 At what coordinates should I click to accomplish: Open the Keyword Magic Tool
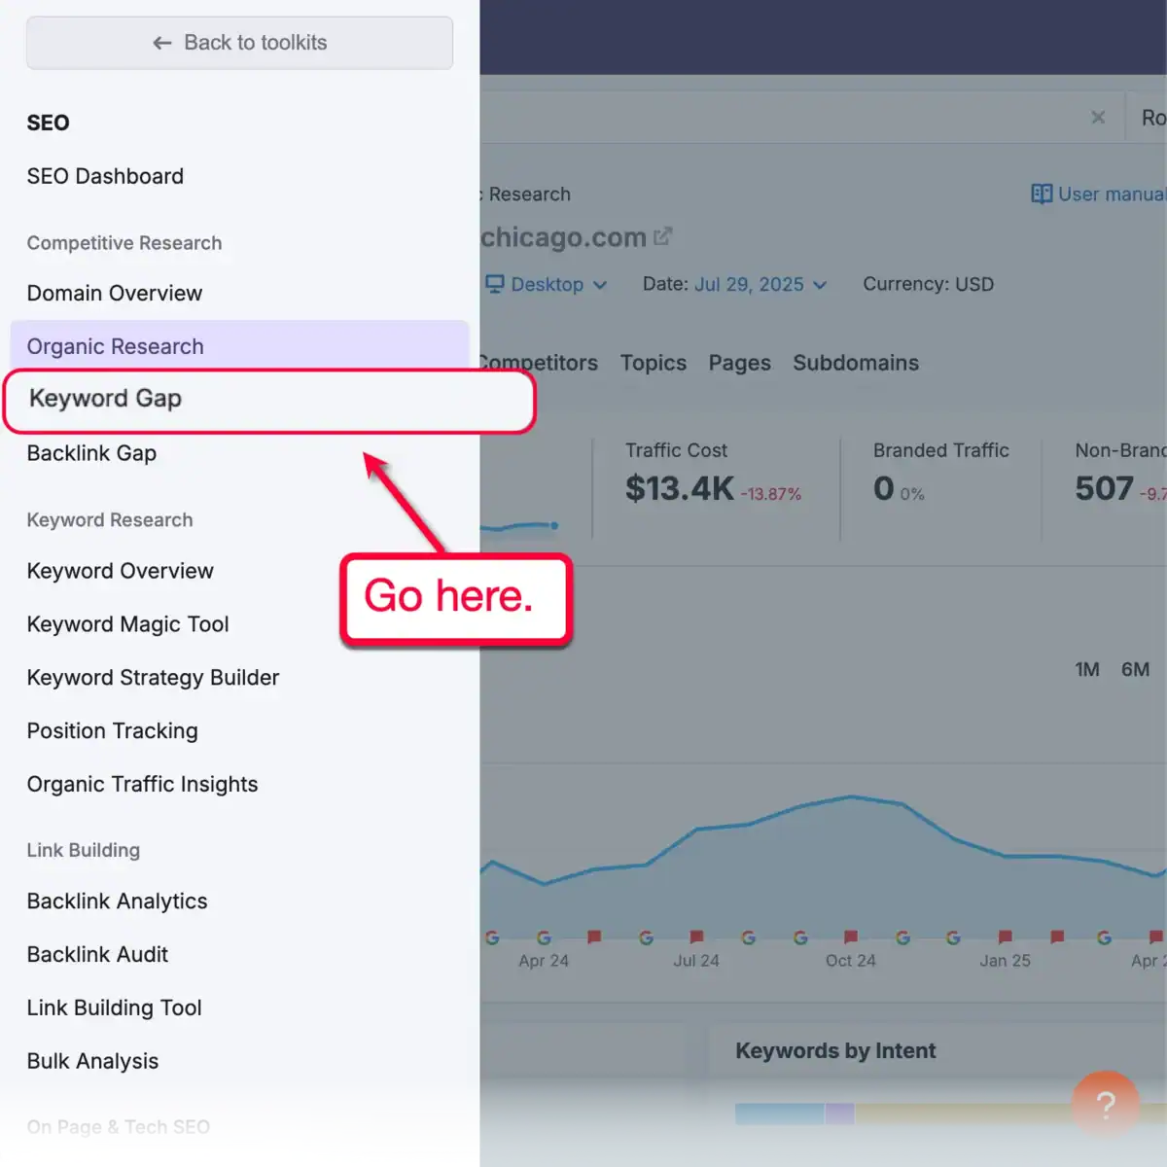coord(127,623)
